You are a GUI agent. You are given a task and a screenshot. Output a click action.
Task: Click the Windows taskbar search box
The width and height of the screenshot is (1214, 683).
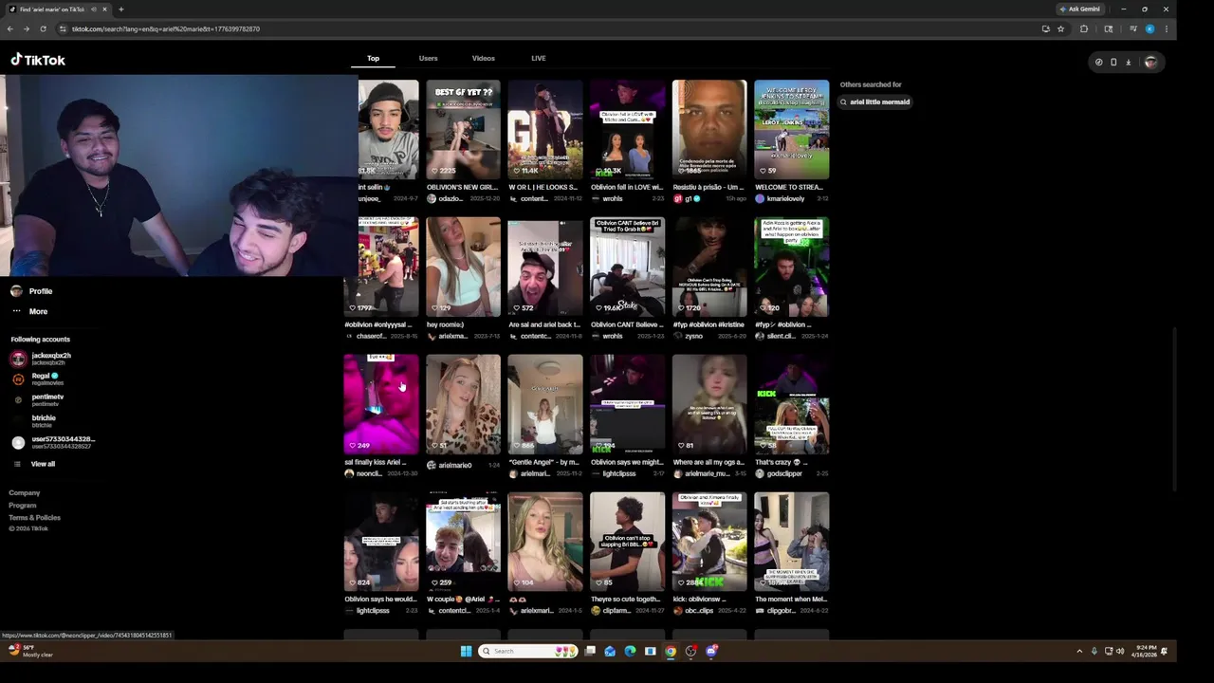tap(528, 651)
